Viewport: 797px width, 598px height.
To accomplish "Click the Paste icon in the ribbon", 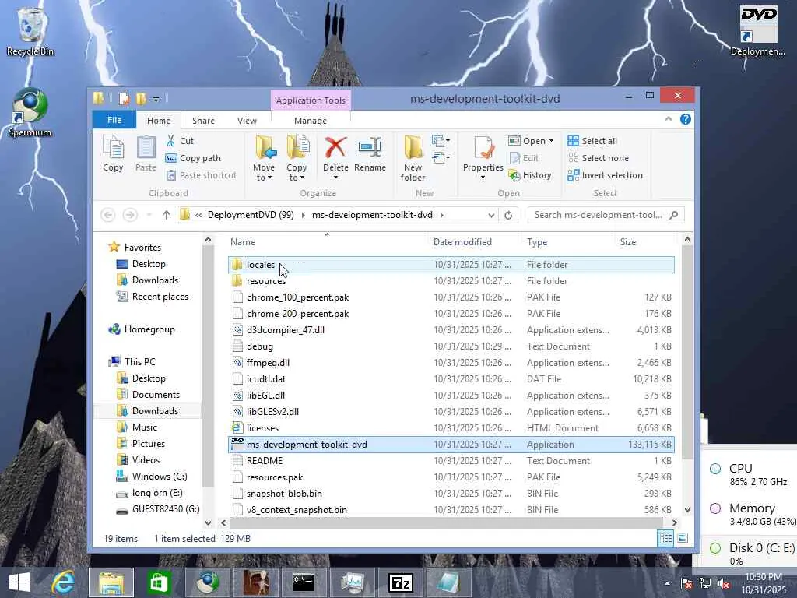I will [x=146, y=153].
